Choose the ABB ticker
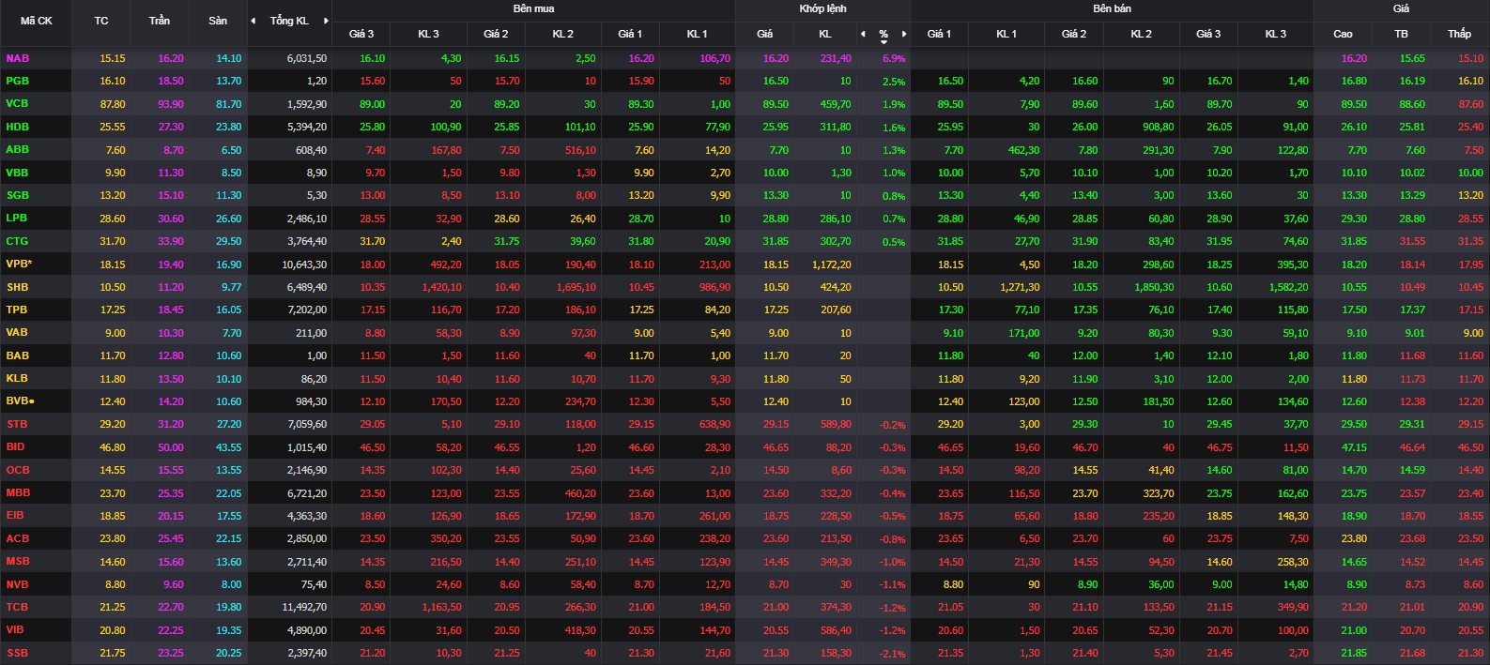The image size is (1490, 665). [18, 149]
